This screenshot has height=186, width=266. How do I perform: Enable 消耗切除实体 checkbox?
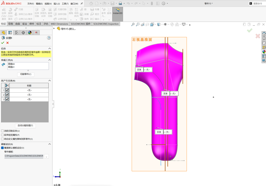click(x=2, y=131)
